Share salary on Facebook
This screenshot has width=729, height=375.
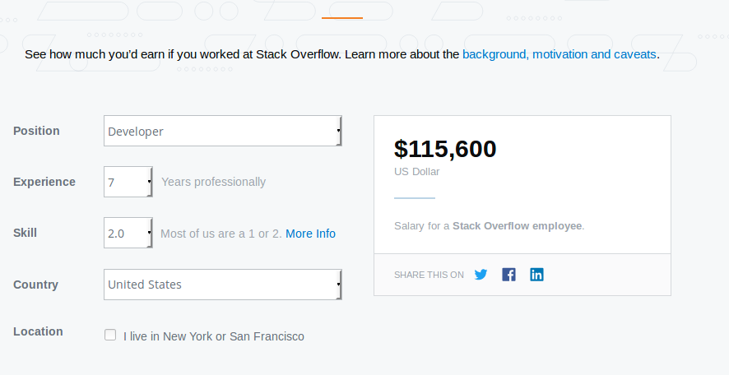508,275
